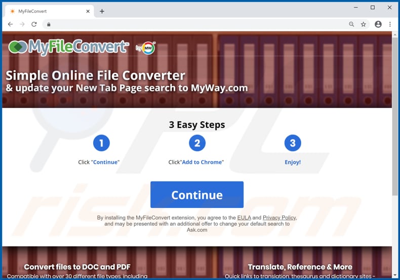
Task: Open the EULA link
Action: click(x=244, y=218)
